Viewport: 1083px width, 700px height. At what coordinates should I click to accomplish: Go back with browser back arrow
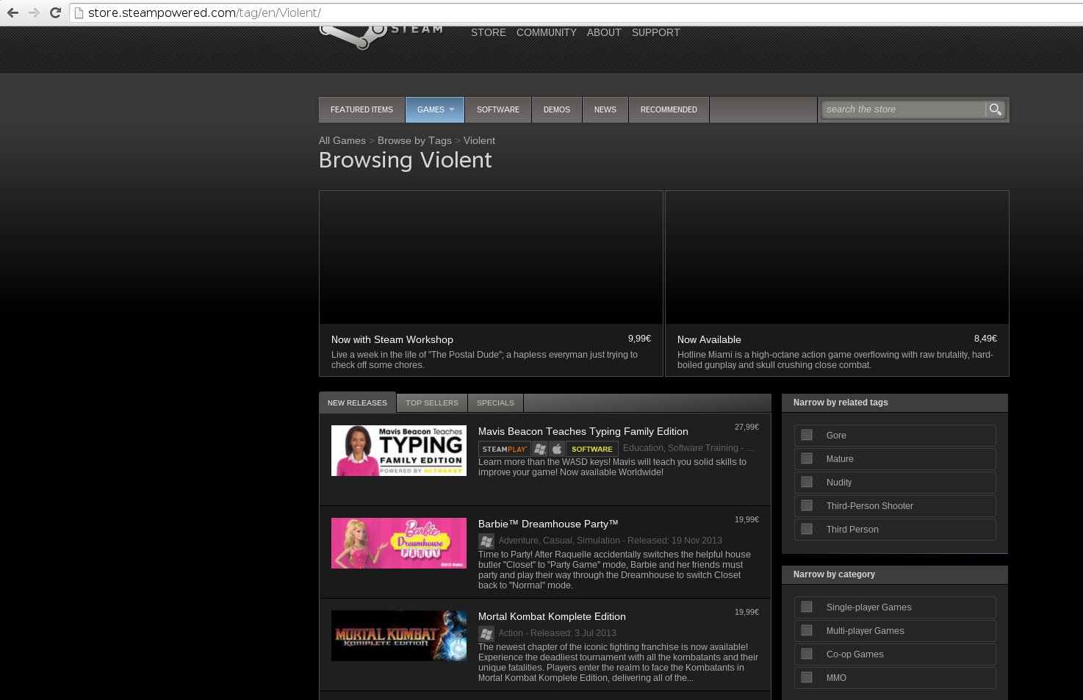(12, 12)
